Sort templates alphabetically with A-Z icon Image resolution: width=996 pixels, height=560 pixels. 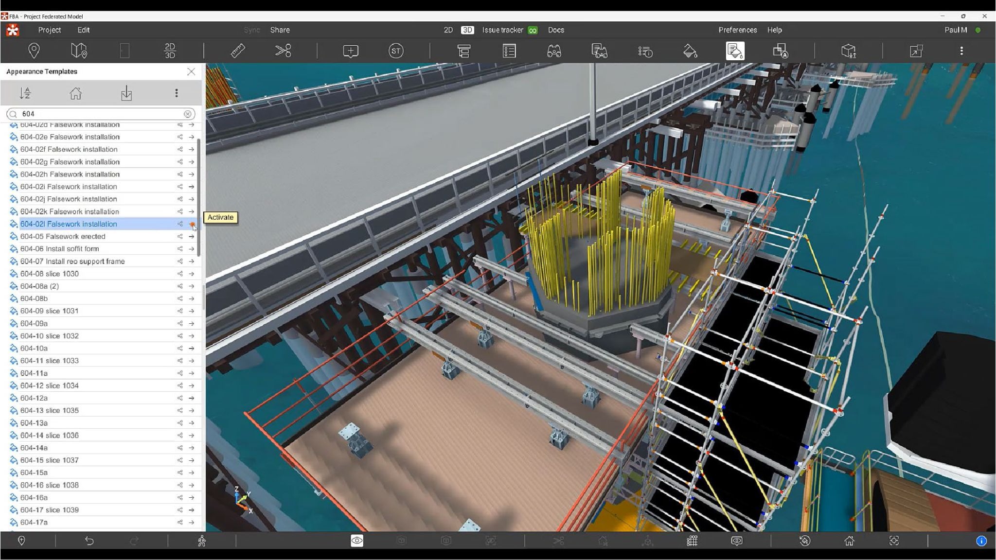25,93
